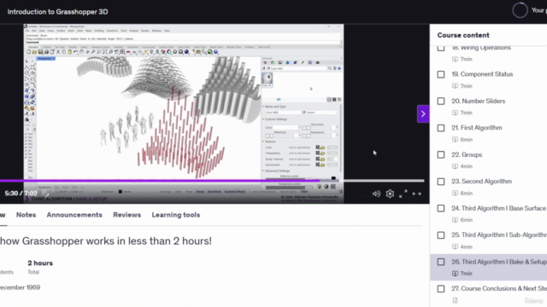
Task: Check the box for 27. Course Conclusions
Action: tap(441, 289)
